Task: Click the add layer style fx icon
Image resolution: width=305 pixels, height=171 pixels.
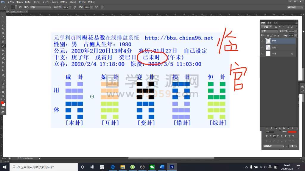Action: [271, 128]
